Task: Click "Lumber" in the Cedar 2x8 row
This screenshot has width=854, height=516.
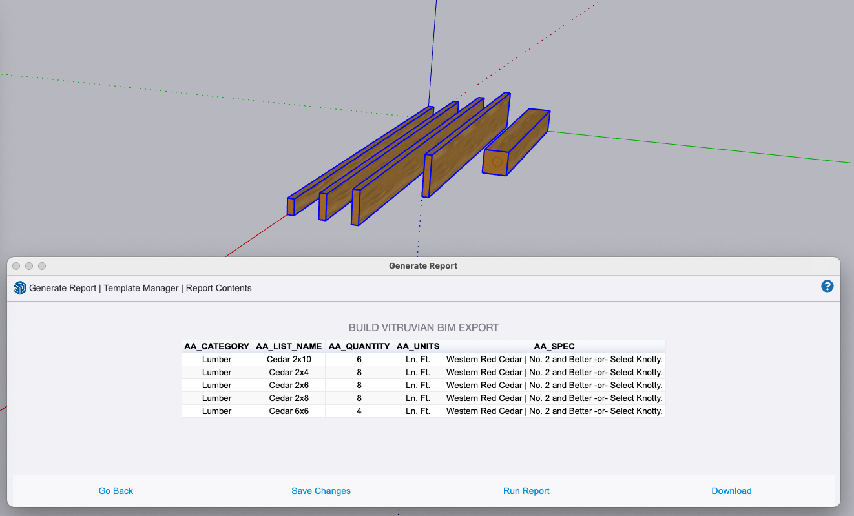Action: [217, 398]
